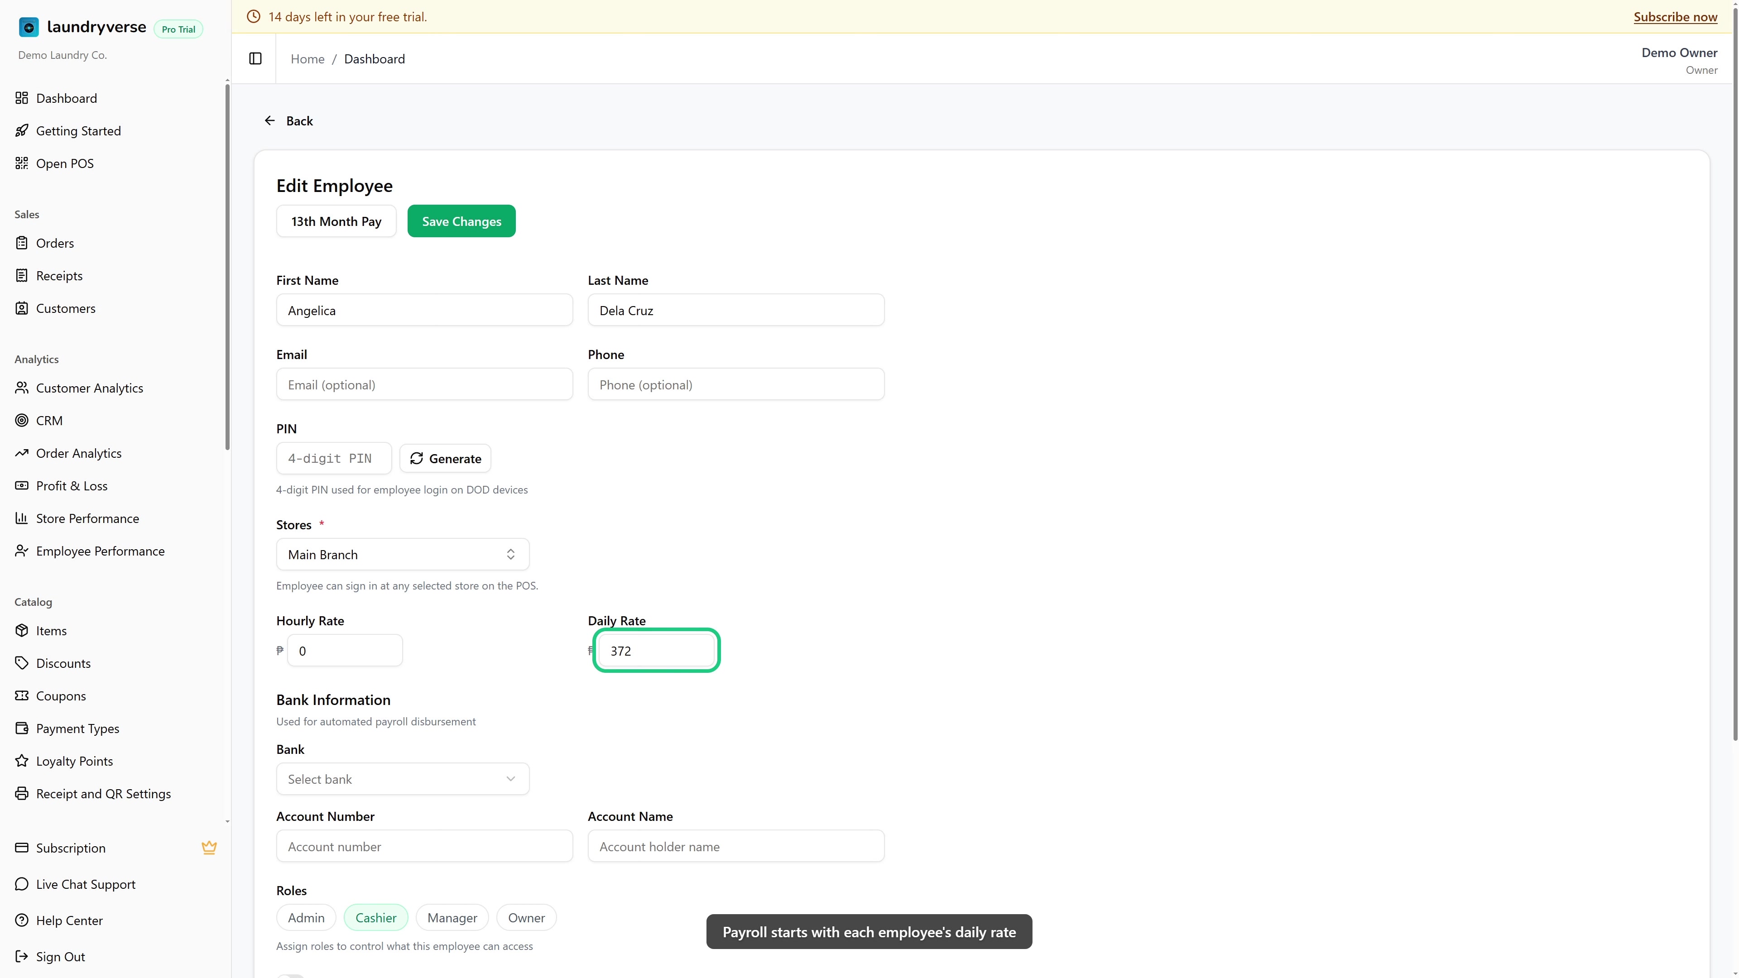Click the Loyalty Points star icon
This screenshot has height=978, width=1739.
pos(22,761)
